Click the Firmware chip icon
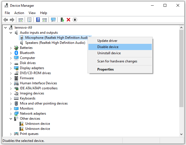186x145 pixels. pyautogui.click(x=16, y=78)
